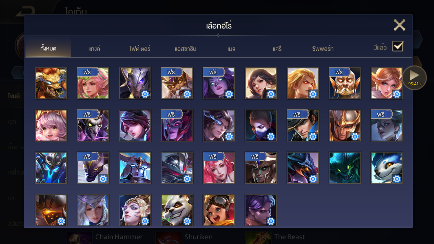Select the golden lion beast hero portrait

pyautogui.click(x=51, y=83)
